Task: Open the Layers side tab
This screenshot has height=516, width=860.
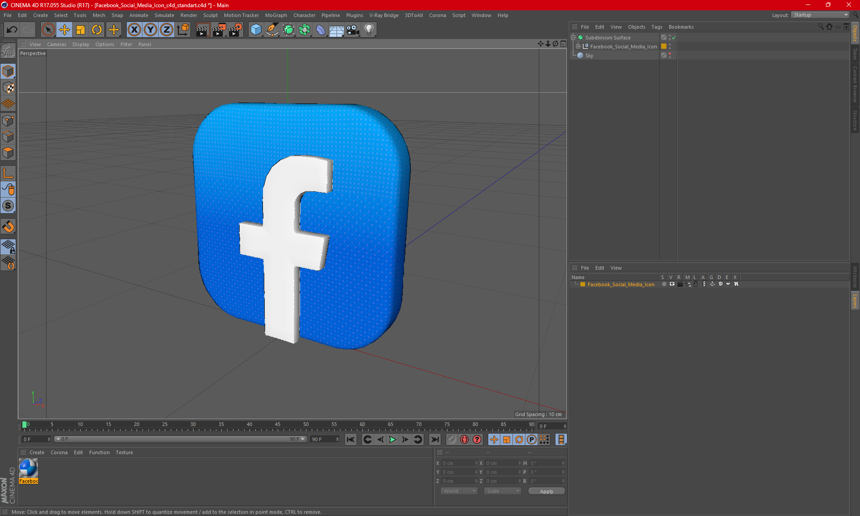Action: (855, 301)
